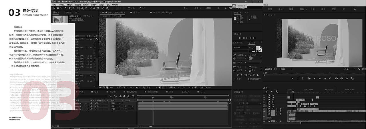Select the Rectangle shape tool
This screenshot has width=366, height=129.
(78, 8)
